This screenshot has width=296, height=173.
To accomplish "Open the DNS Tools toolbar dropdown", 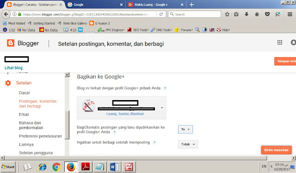I will point(161,30).
